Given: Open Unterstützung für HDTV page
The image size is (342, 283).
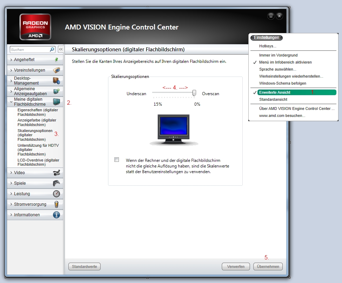Looking at the screenshot, I should tap(38, 150).
